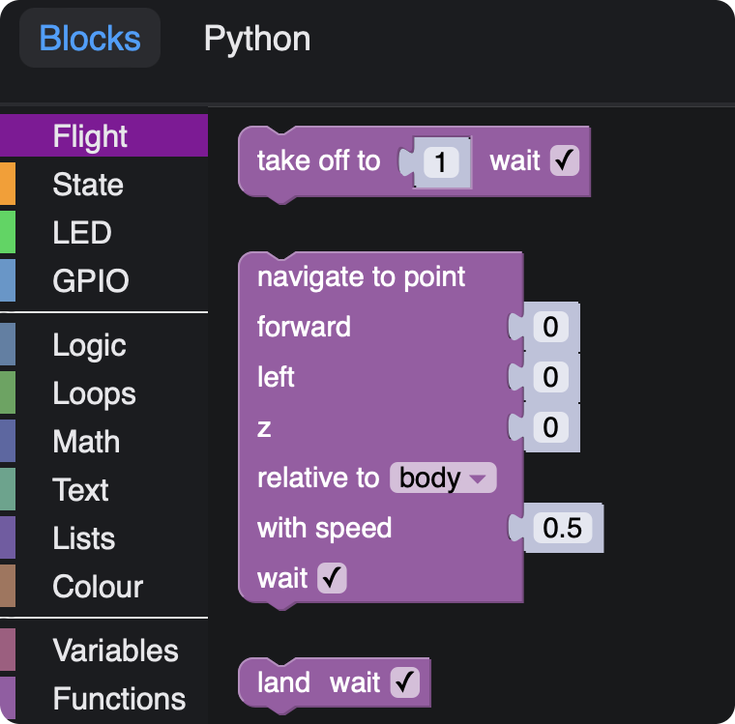
Task: Open the Variables category
Action: pyautogui.click(x=115, y=651)
